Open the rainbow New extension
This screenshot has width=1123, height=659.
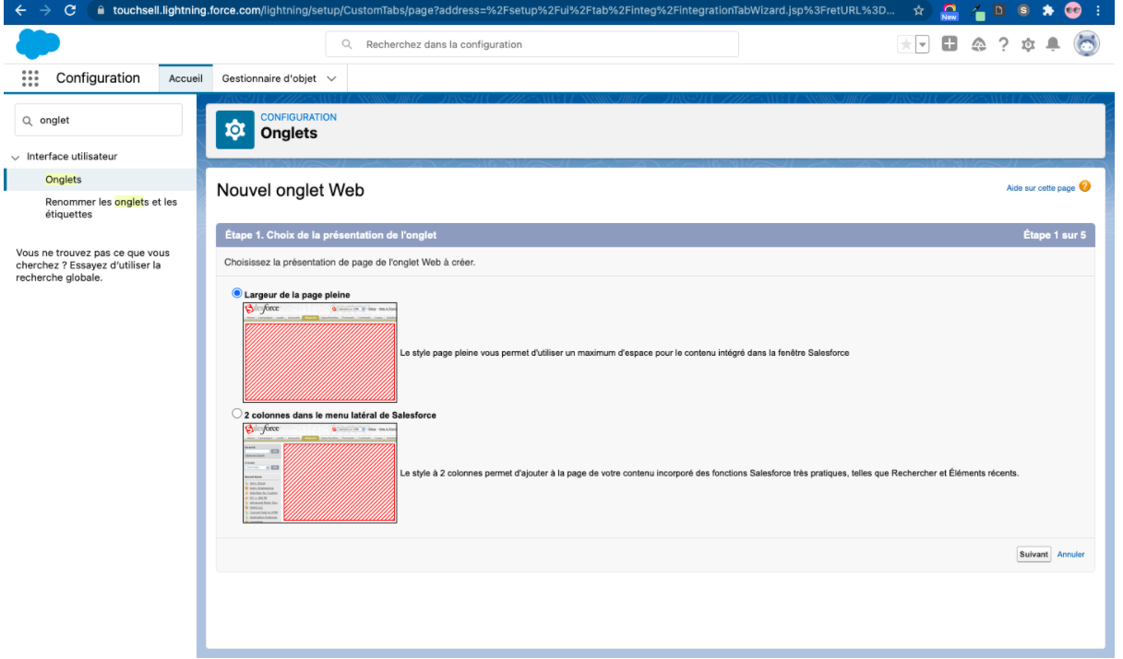949,10
